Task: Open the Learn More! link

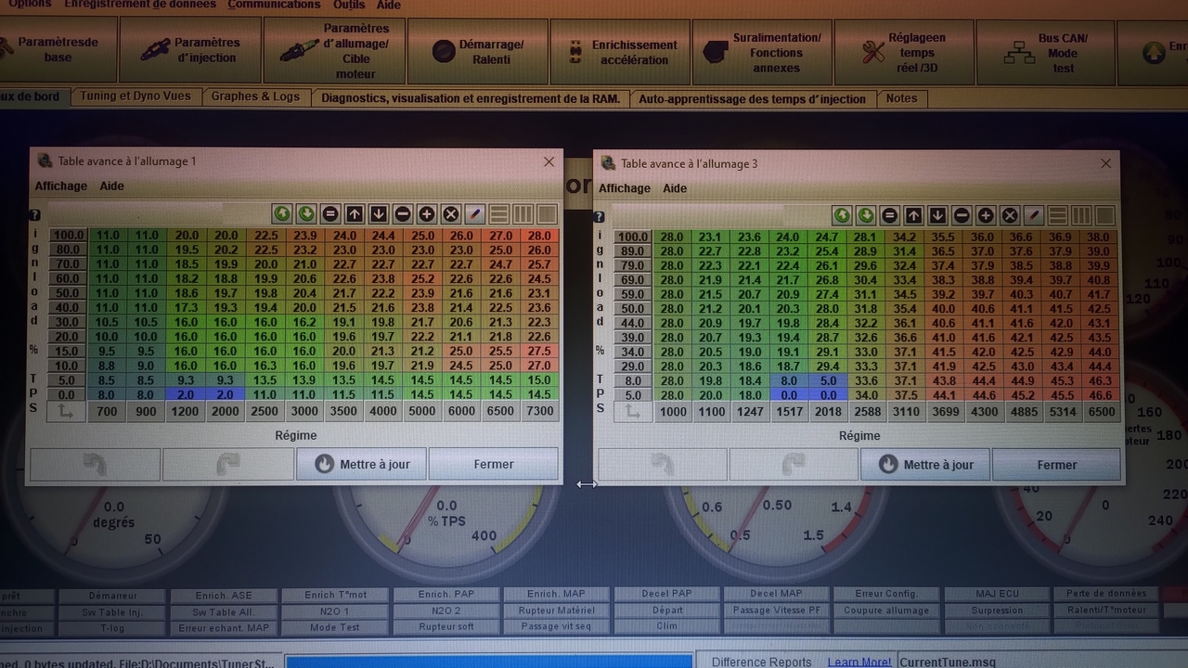Action: pos(859,662)
